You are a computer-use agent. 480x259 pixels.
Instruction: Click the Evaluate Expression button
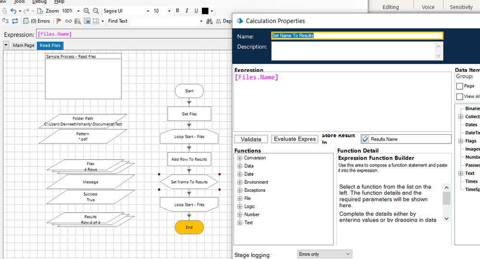tap(295, 139)
